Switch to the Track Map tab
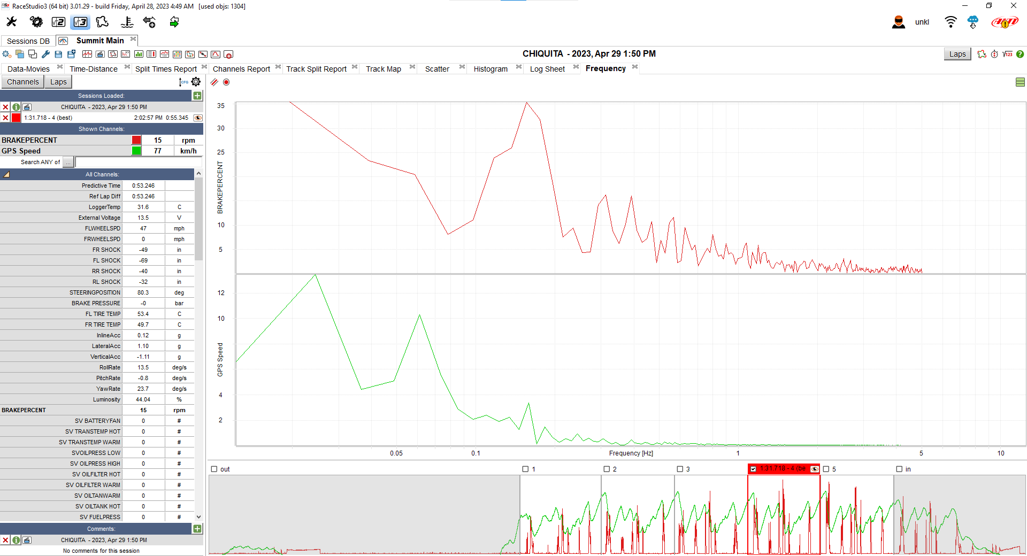Image resolution: width=1027 pixels, height=556 pixels. pyautogui.click(x=384, y=69)
